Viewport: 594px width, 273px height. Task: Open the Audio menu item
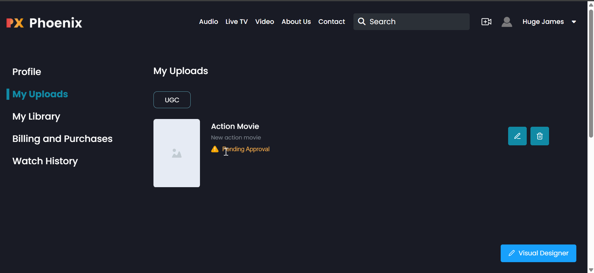(x=208, y=22)
